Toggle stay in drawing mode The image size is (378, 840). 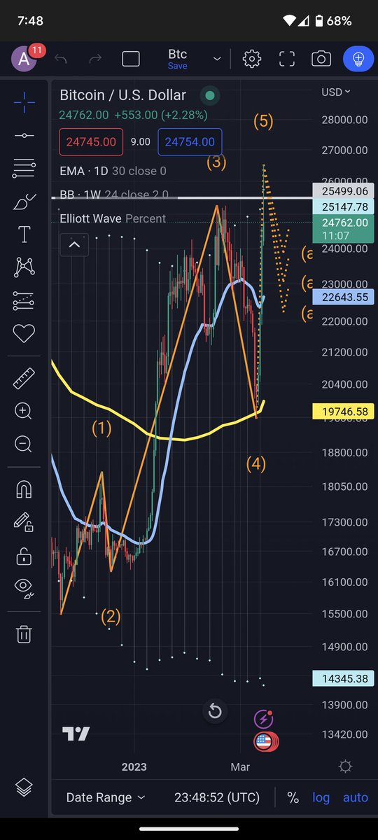coord(24,522)
